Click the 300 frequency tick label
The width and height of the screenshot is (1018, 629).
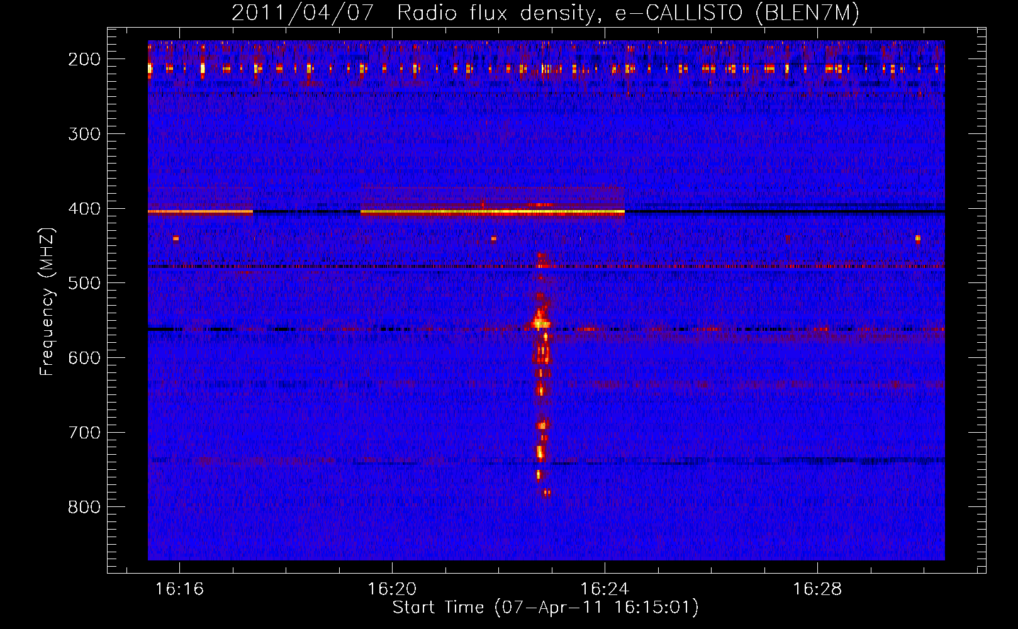click(84, 134)
